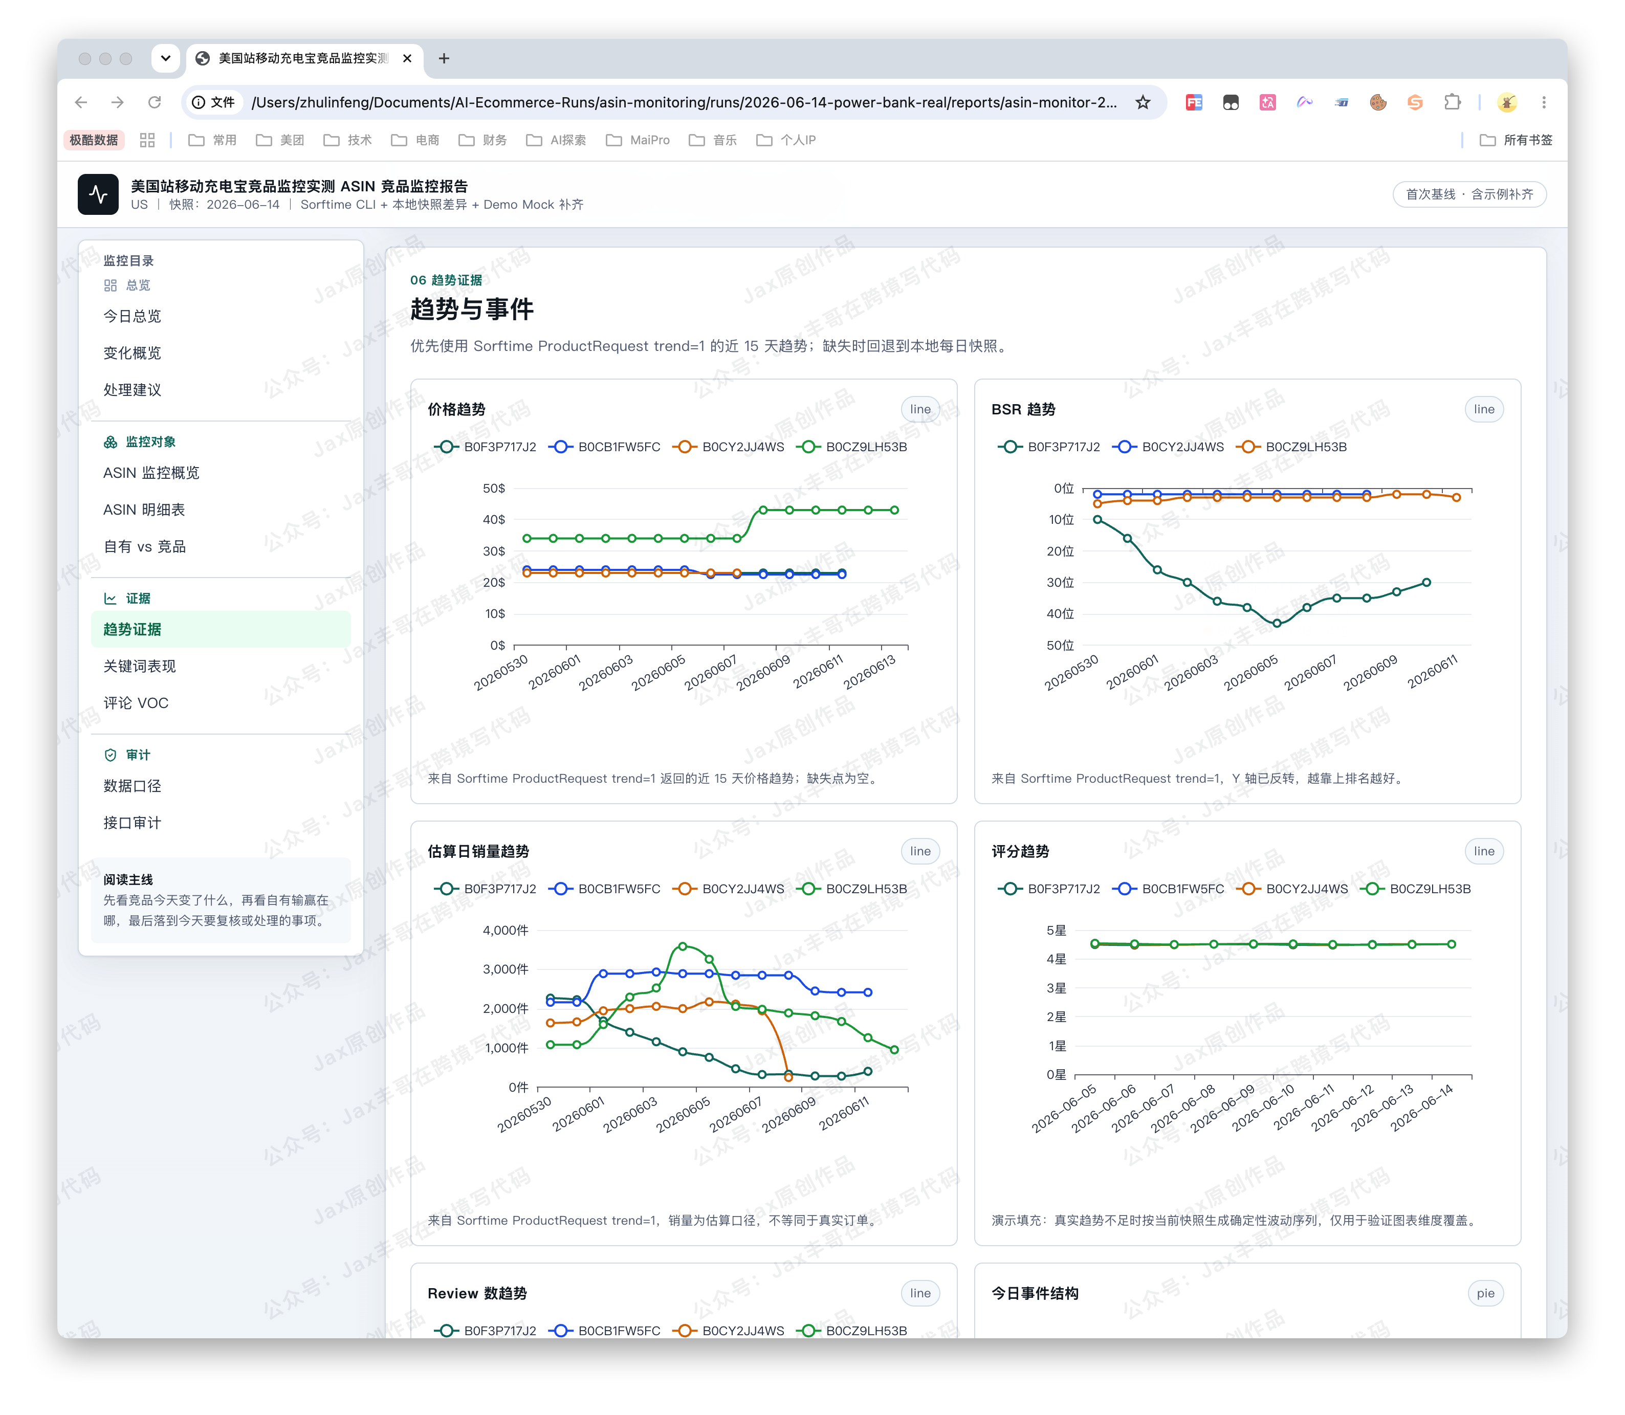Toggle B0CB1FW5FC series in 价格趋势 legend
The image size is (1625, 1415).
tap(604, 447)
